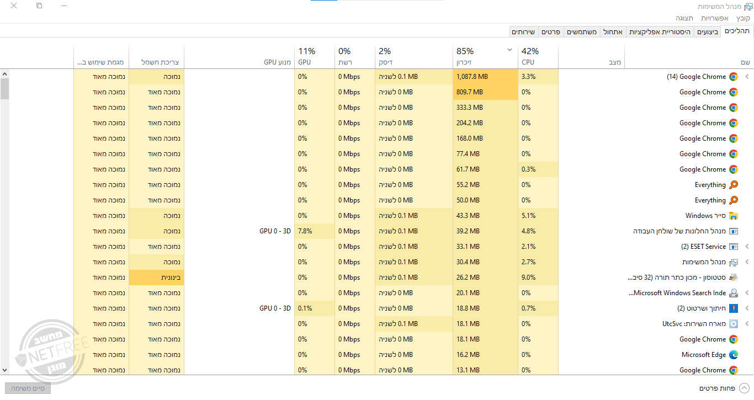
Task: Switch to the פרטים tab
Action: coord(550,32)
